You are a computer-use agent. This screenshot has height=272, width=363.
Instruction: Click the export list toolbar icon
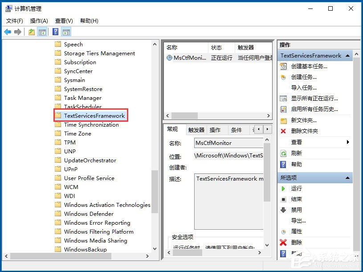[31, 32]
